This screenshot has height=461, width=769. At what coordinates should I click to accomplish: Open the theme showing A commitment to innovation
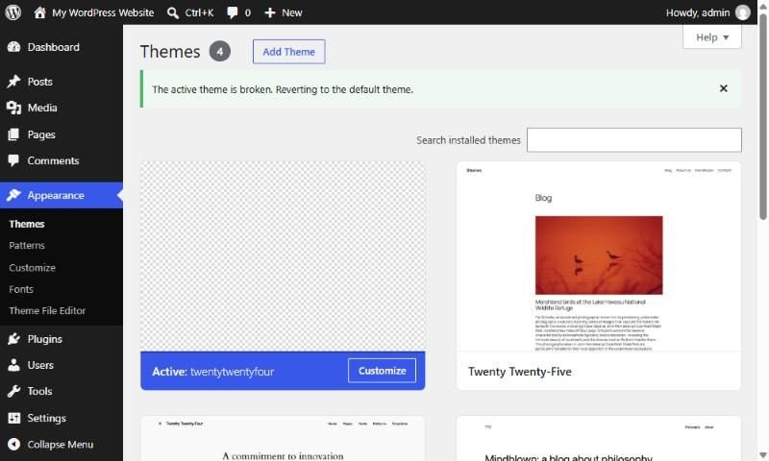click(x=283, y=439)
